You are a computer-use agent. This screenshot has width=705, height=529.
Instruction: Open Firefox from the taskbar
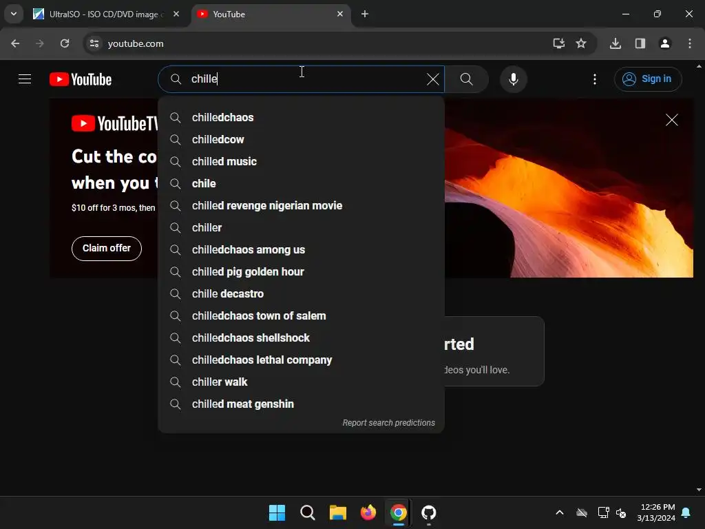368,512
